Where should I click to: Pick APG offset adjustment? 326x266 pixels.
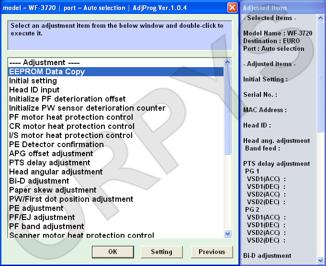pos(116,153)
